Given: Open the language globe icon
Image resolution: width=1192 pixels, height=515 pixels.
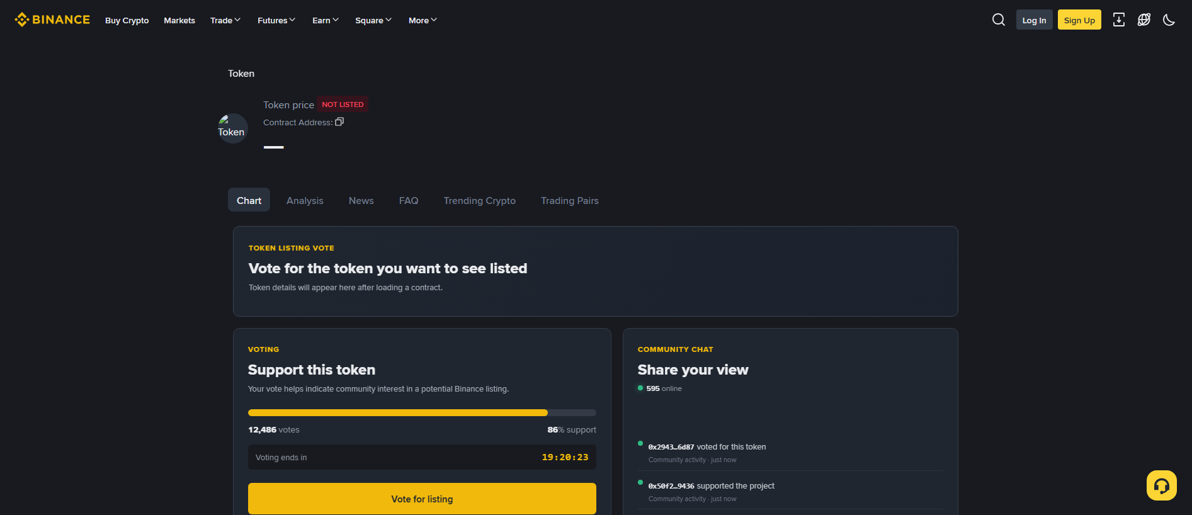Looking at the screenshot, I should pos(1144,20).
